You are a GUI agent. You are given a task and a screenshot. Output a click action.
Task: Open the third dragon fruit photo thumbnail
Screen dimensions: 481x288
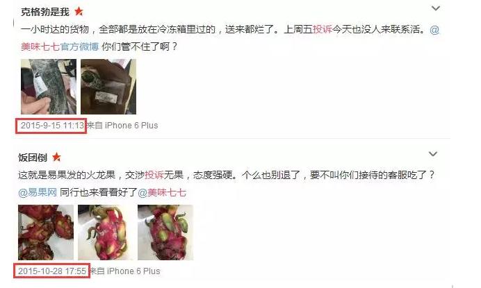[165, 232]
